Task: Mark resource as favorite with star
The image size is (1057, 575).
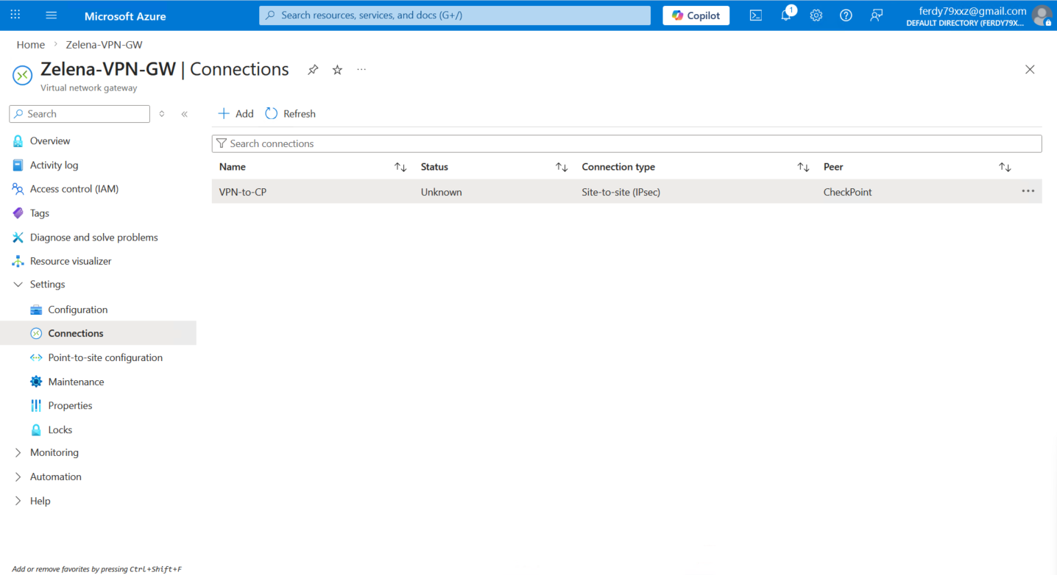Action: (x=337, y=70)
